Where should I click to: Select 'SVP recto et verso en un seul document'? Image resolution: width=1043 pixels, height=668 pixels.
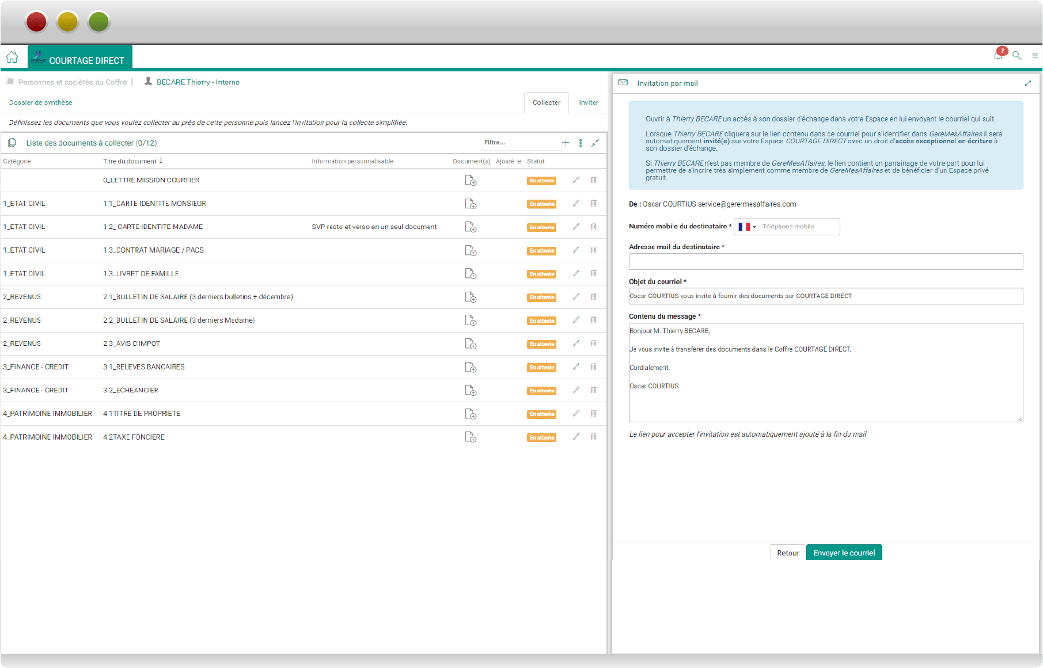pyautogui.click(x=374, y=227)
